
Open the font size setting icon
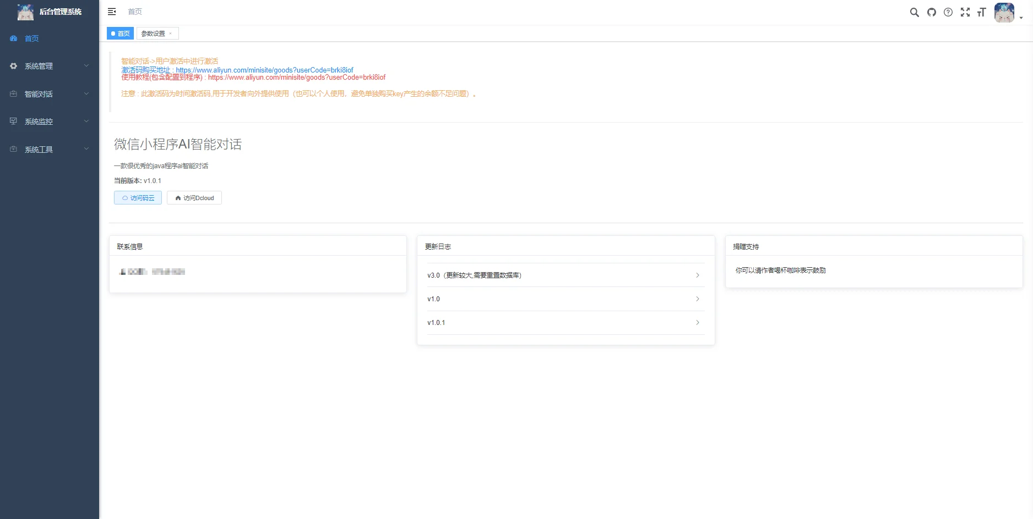coord(981,12)
